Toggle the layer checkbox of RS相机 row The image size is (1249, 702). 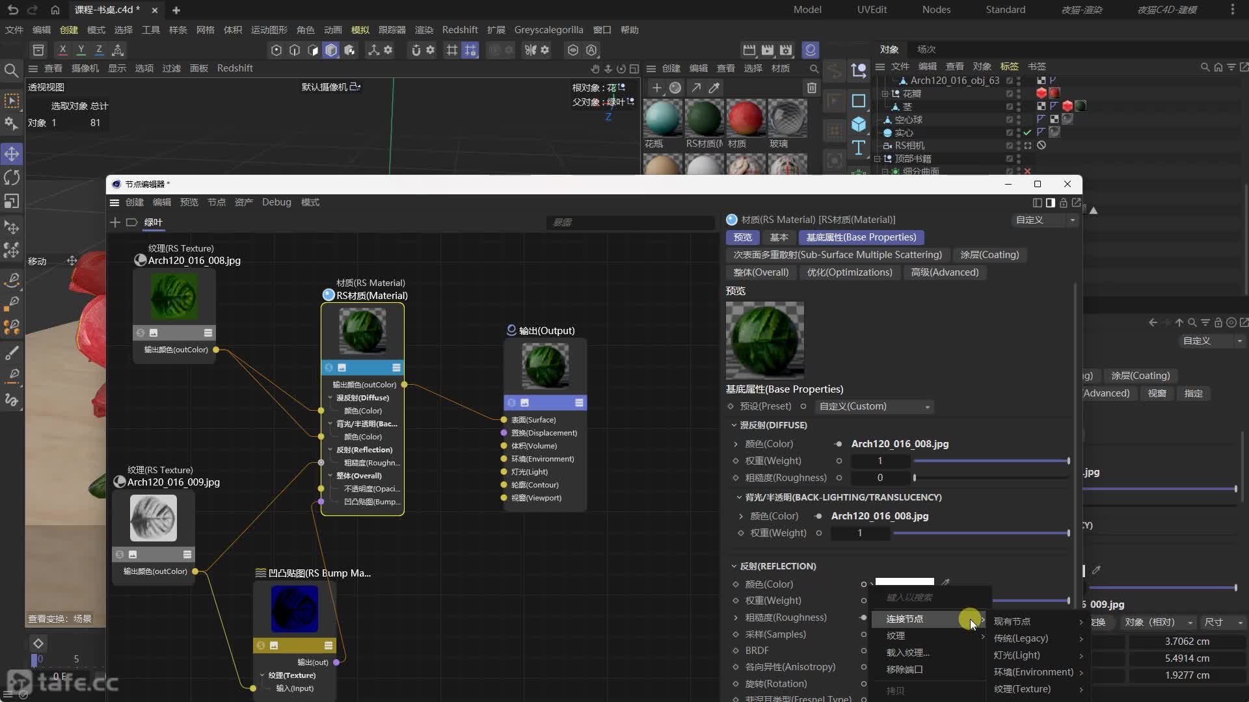(x=1010, y=146)
